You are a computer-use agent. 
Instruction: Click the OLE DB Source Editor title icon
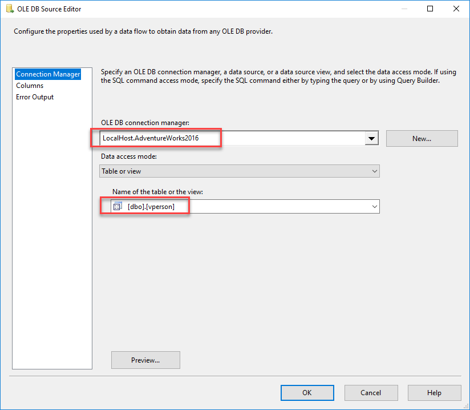[x=10, y=9]
